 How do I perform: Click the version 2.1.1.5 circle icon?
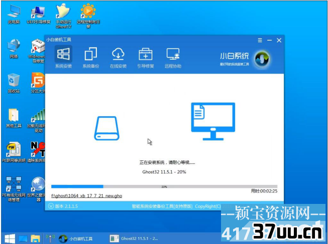(x=51, y=206)
